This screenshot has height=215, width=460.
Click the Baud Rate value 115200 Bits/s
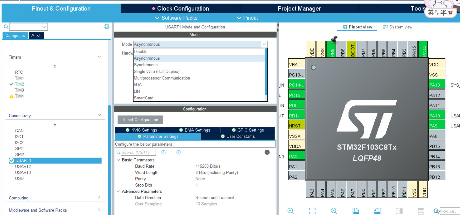[x=208, y=166]
